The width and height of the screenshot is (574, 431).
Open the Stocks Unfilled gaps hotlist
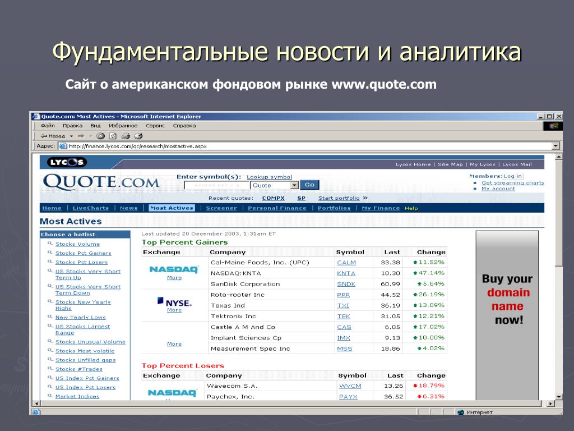pyautogui.click(x=85, y=360)
